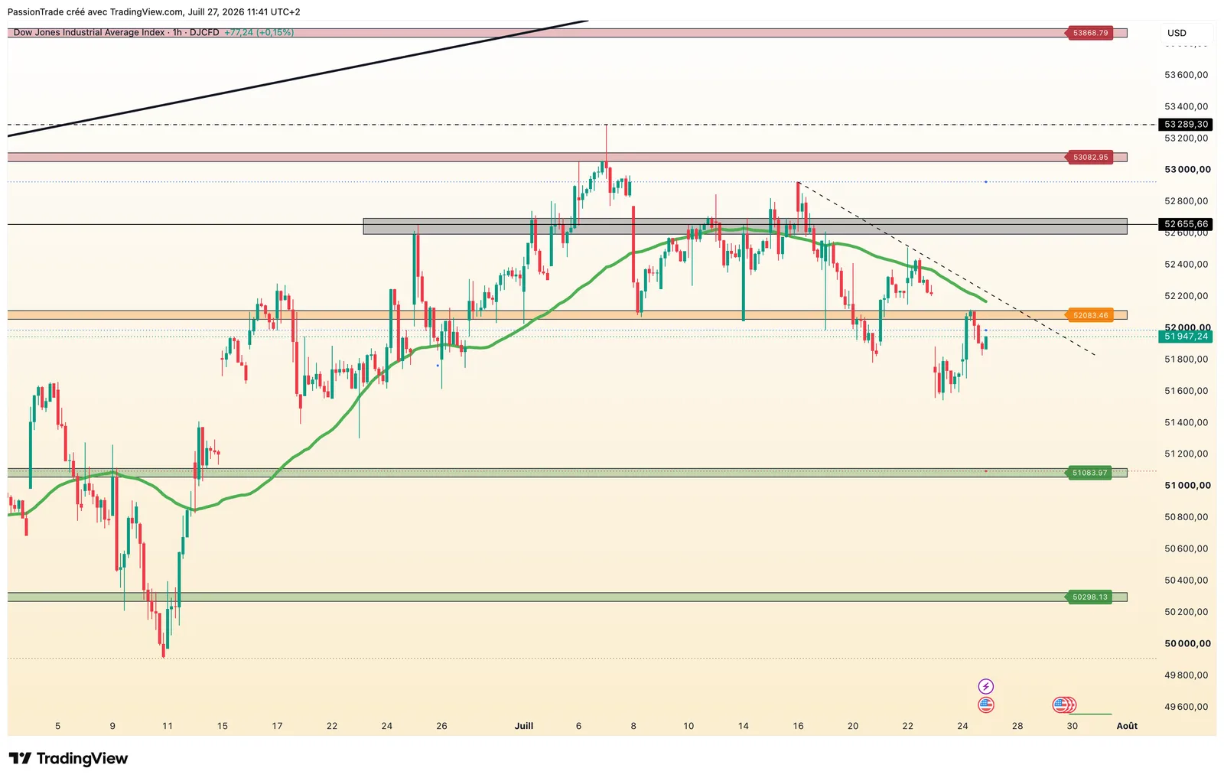Select the USD currency button
Image resolution: width=1224 pixels, height=781 pixels.
click(x=1177, y=33)
